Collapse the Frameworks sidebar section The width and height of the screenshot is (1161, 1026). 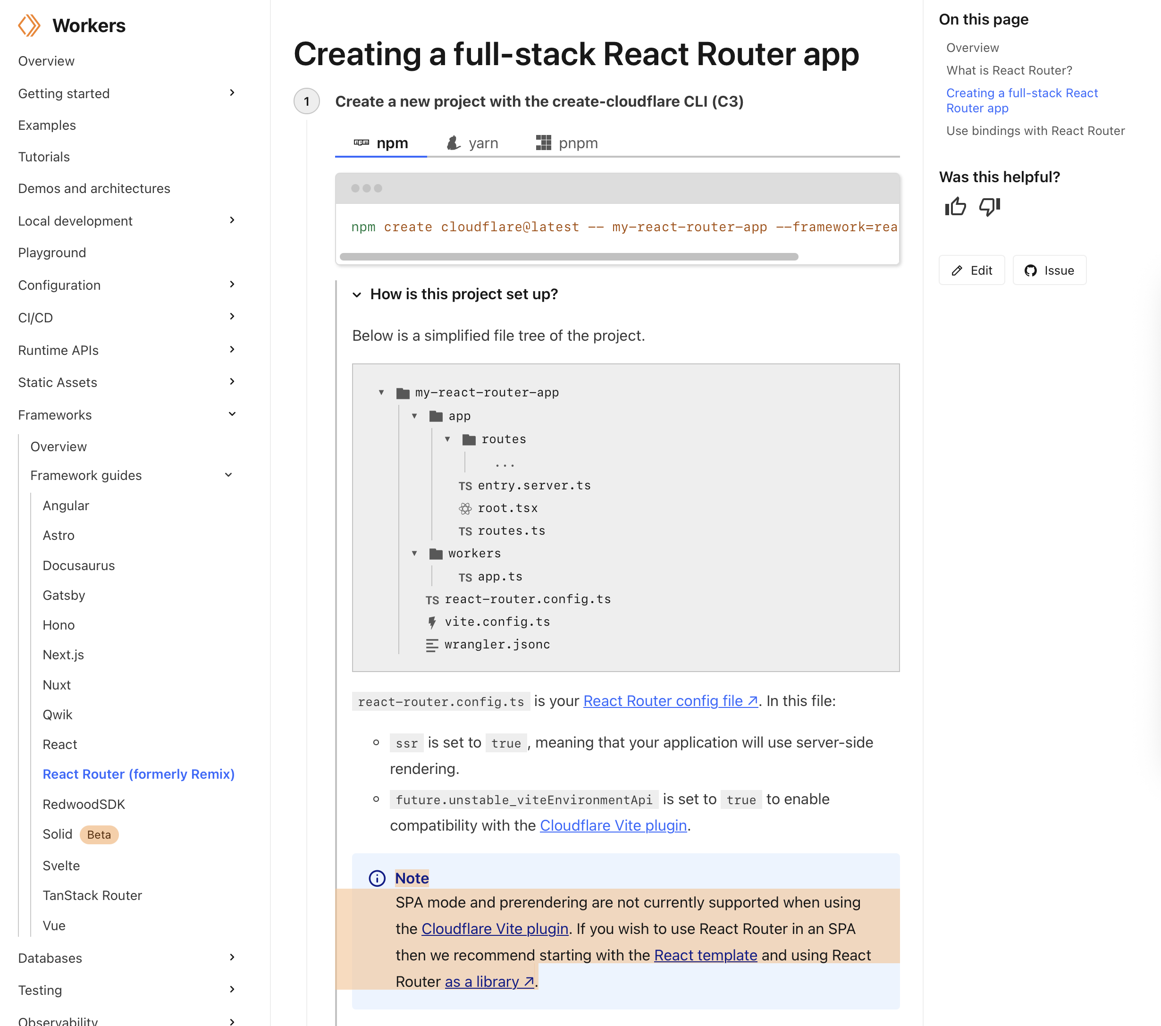232,415
